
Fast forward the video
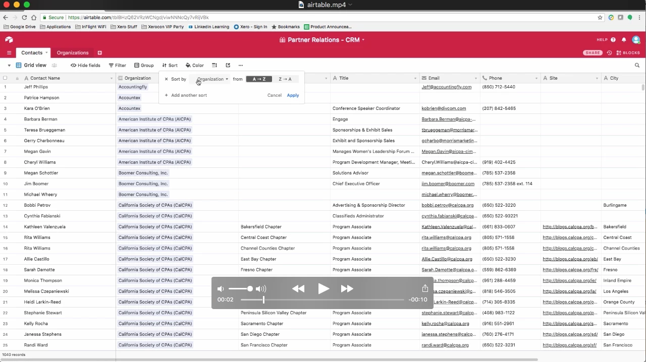[x=347, y=288]
